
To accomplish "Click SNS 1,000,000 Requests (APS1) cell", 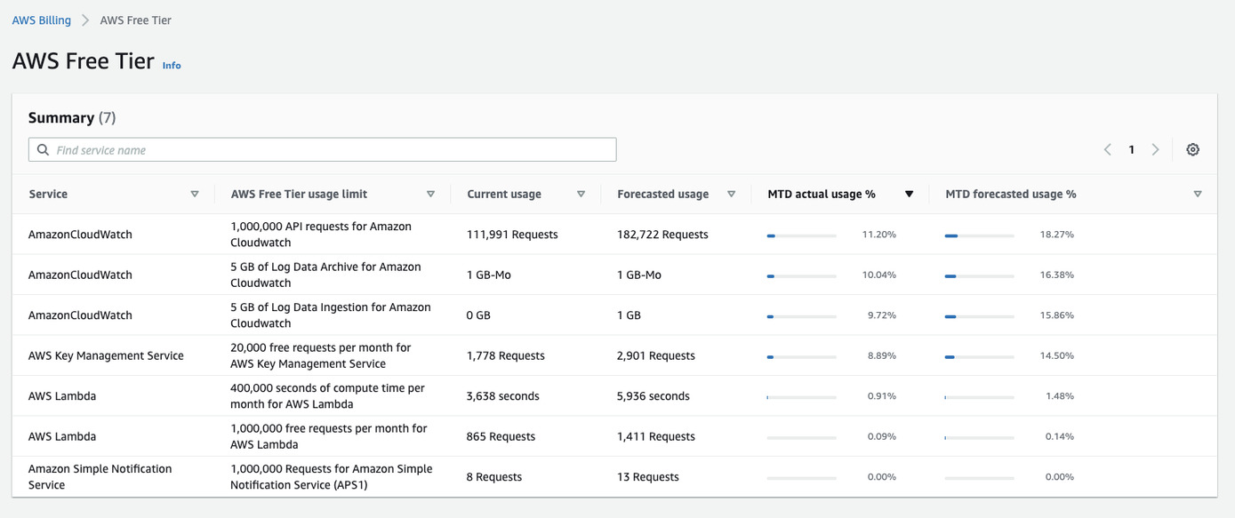I will [332, 476].
